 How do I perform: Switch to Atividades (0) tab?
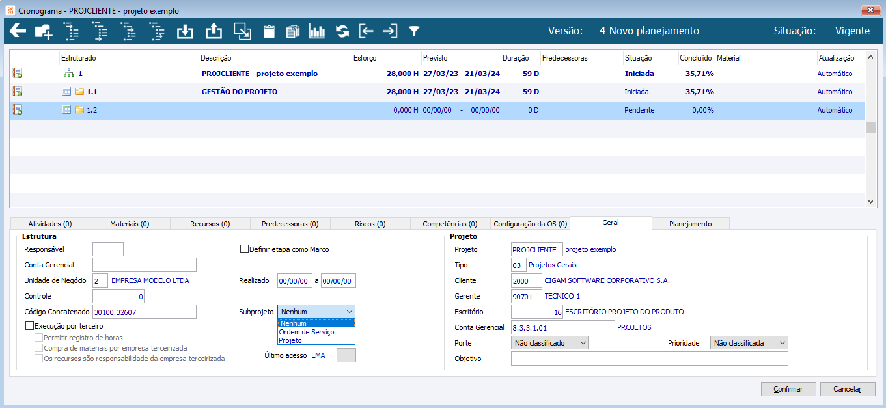pyautogui.click(x=50, y=224)
